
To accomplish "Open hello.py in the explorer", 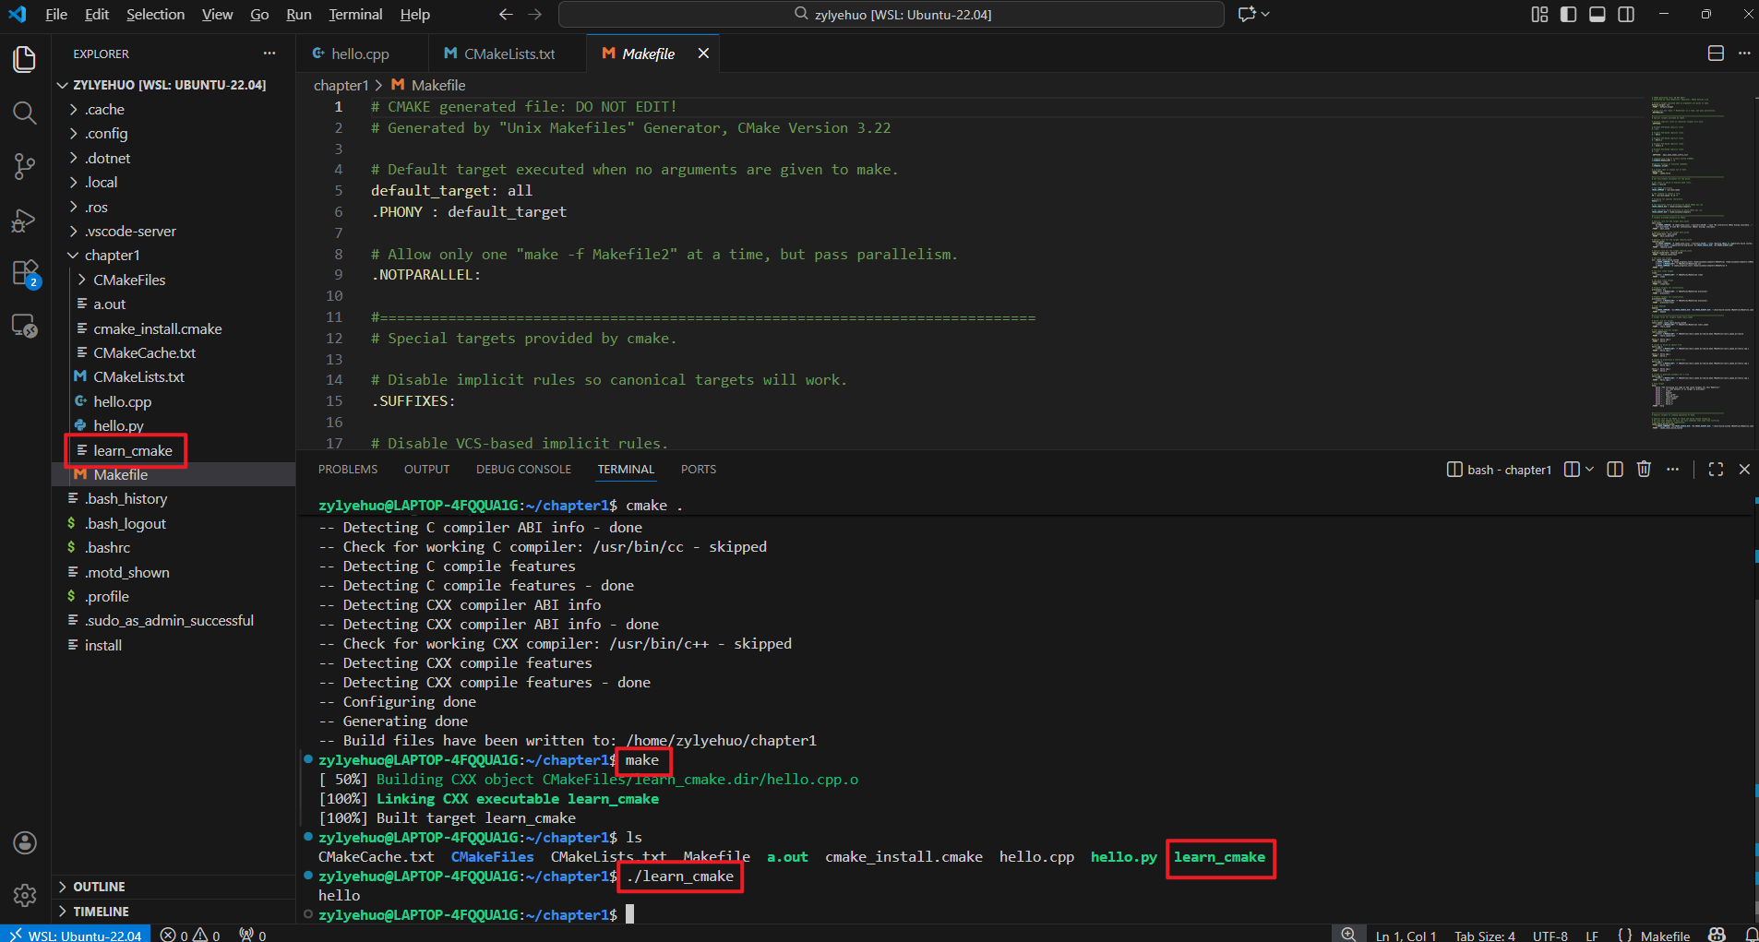I will 174,425.
